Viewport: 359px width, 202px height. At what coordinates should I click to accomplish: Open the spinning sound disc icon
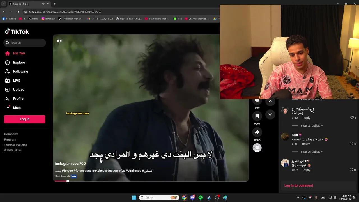click(257, 148)
